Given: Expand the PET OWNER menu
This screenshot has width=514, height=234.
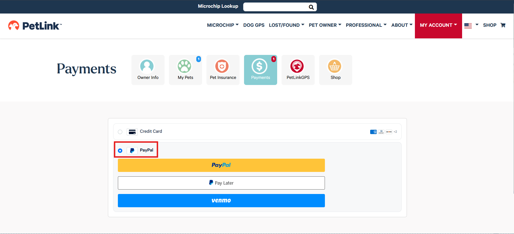Looking at the screenshot, I should (x=325, y=25).
